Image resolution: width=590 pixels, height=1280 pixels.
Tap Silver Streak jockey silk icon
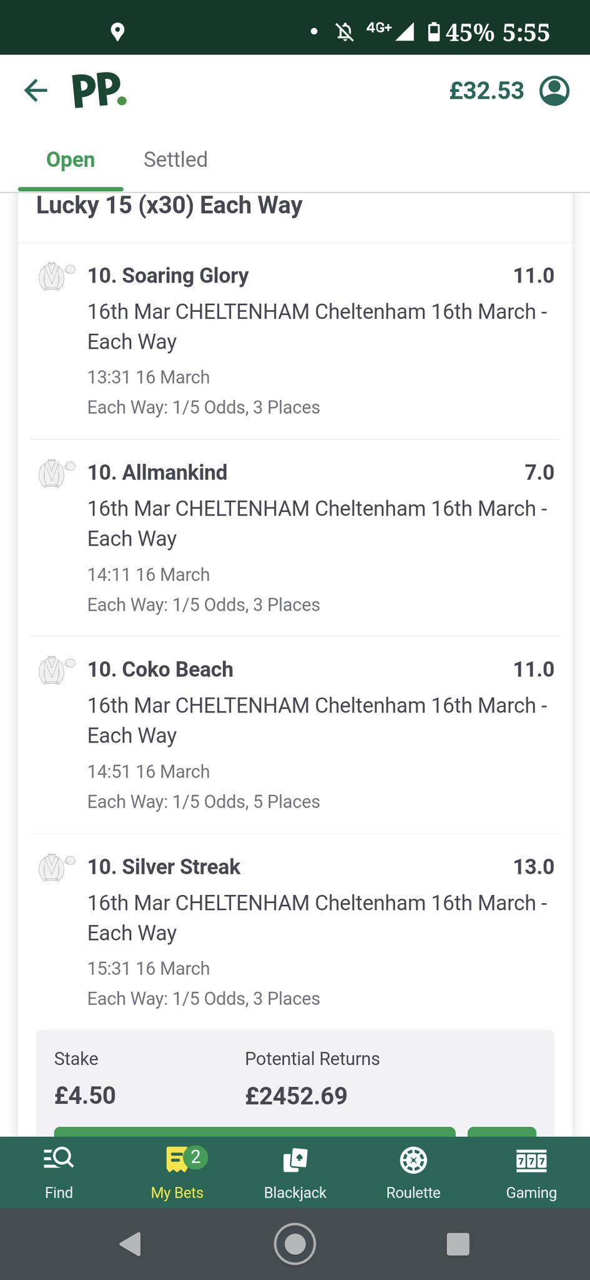52,867
